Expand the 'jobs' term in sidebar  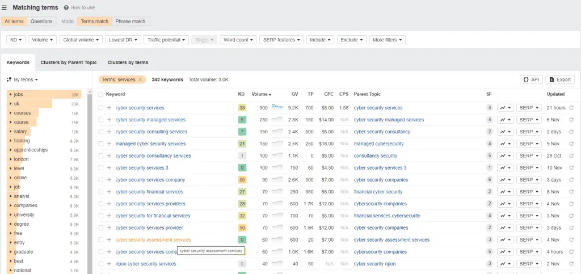click(x=11, y=94)
